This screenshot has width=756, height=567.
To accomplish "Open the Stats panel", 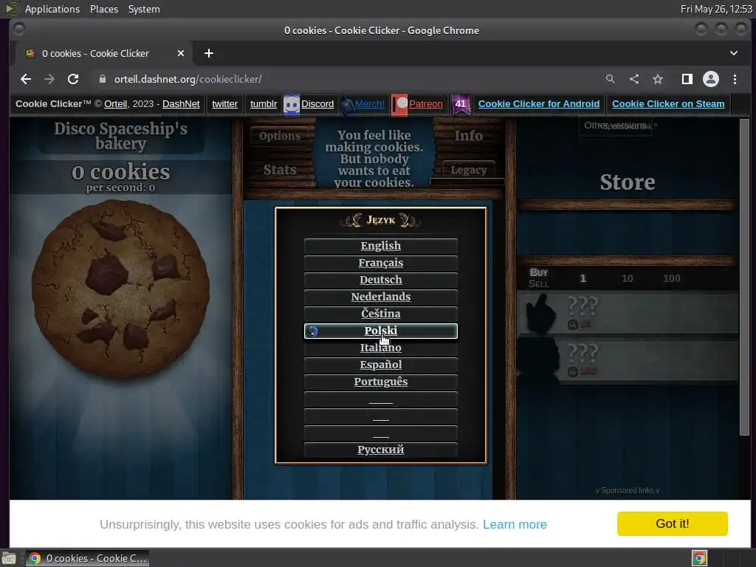I will pyautogui.click(x=280, y=170).
